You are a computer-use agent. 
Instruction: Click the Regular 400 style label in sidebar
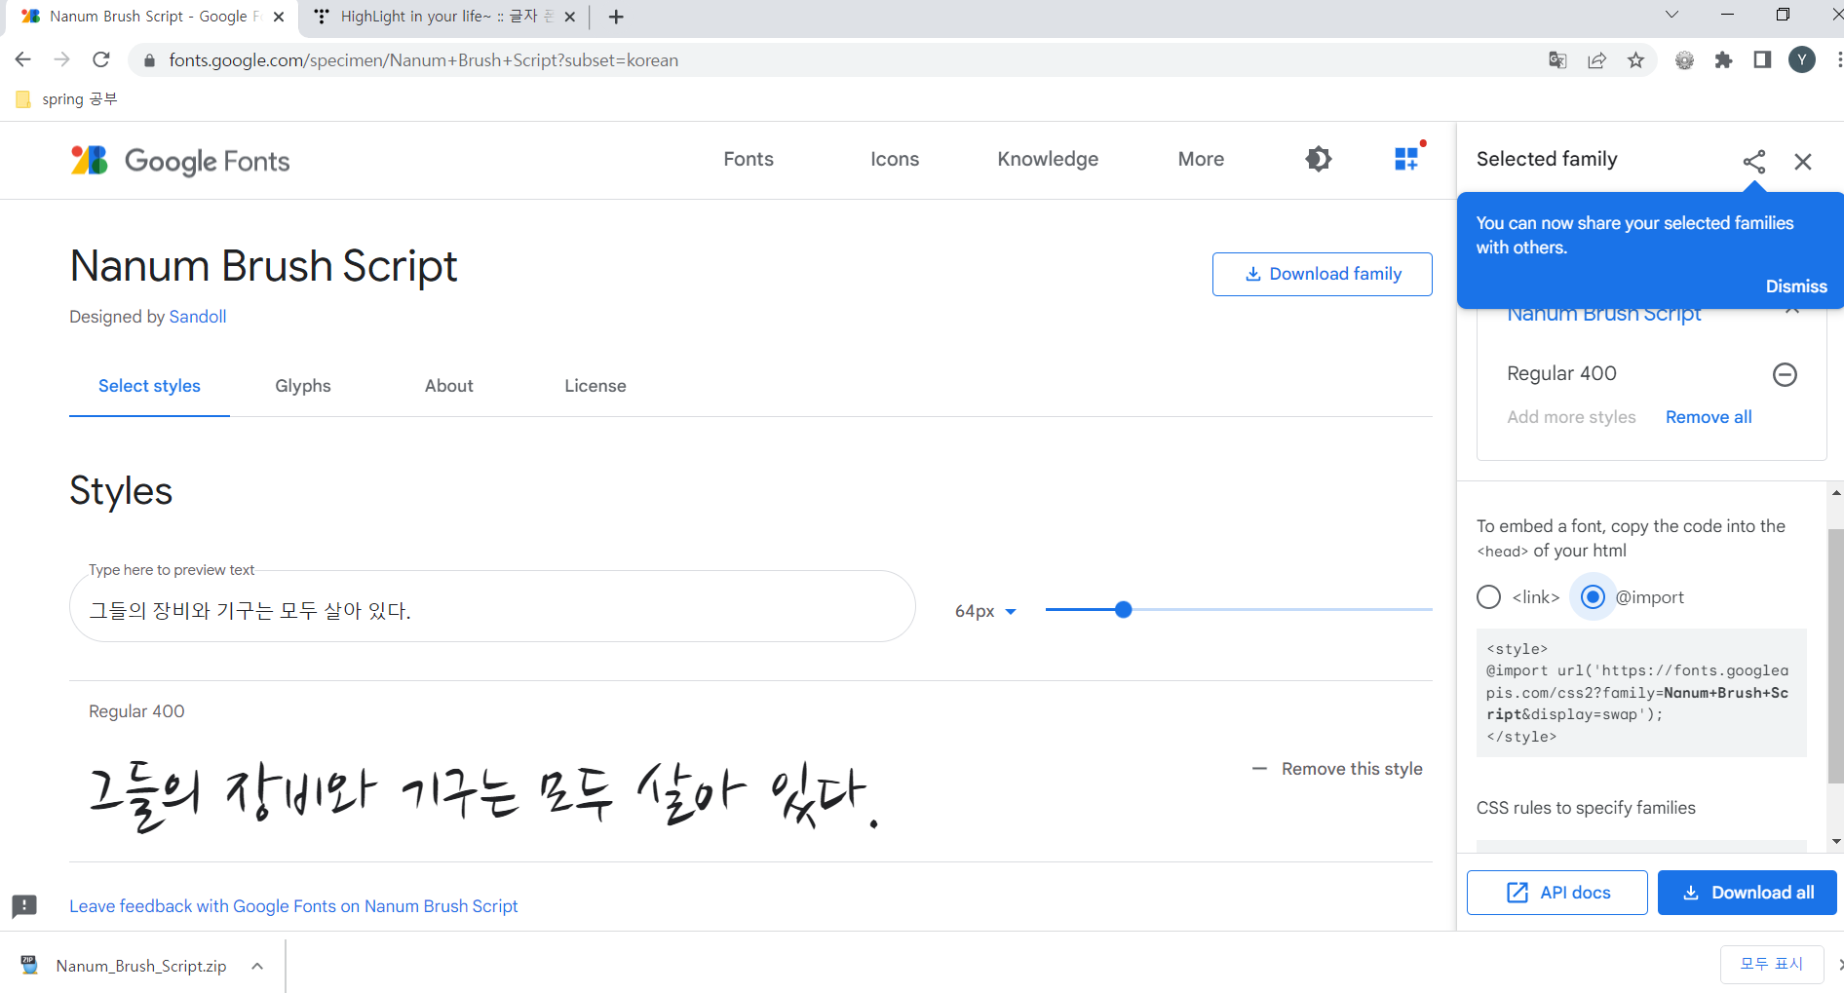coord(1561,373)
